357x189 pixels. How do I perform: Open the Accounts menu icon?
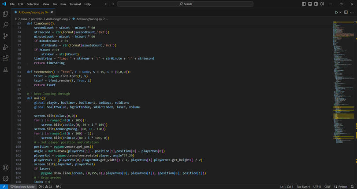6,167
